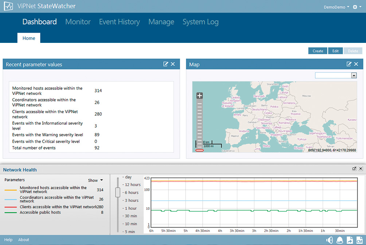The width and height of the screenshot is (366, 245).
Task: Open the DemoDemo user dropdown
Action: click(336, 7)
